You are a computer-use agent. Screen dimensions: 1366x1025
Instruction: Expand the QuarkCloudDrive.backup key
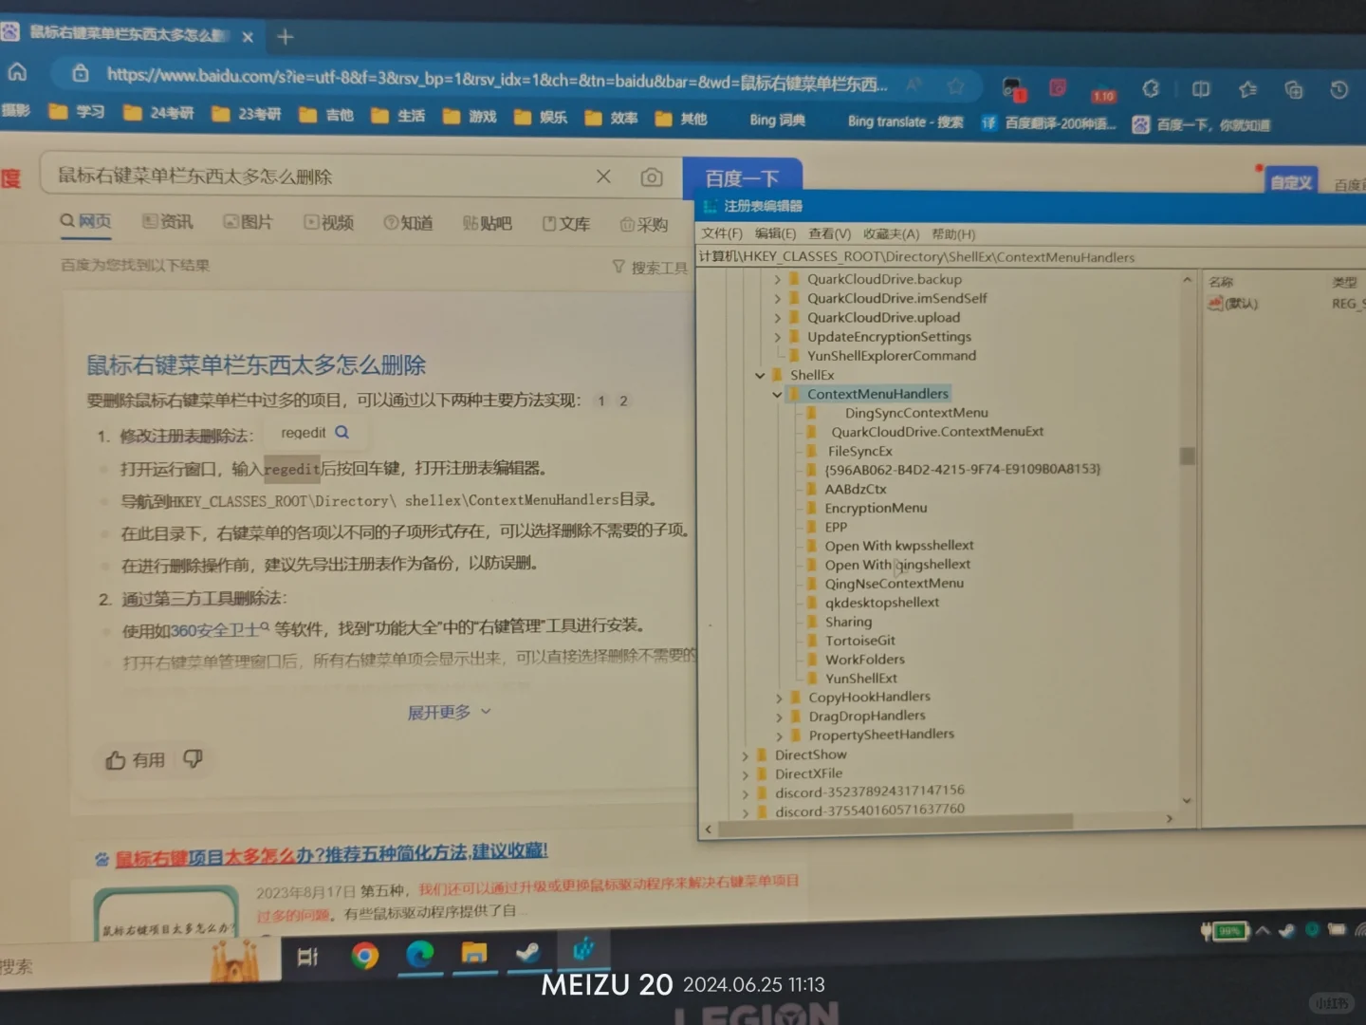[777, 279]
